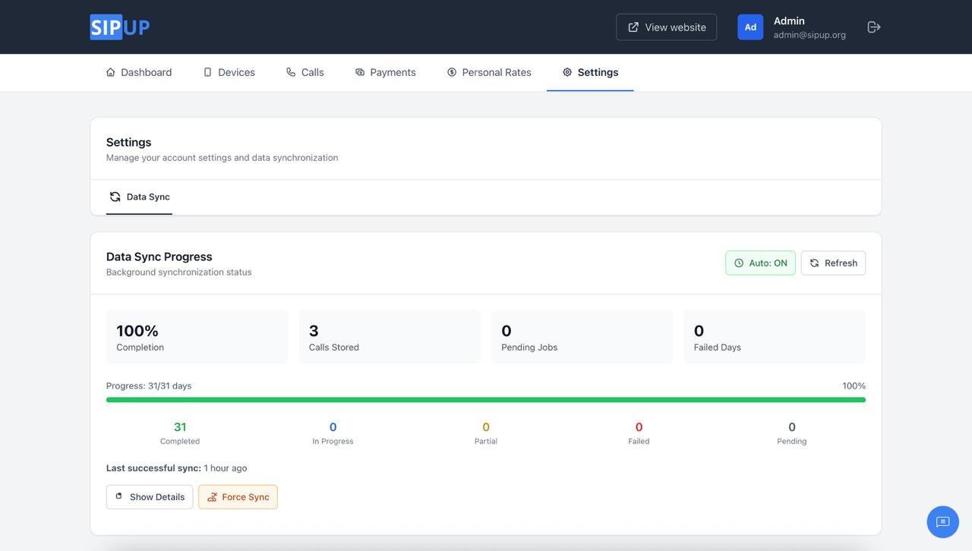Click the Devices phone icon
Image resolution: width=972 pixels, height=551 pixels.
click(x=207, y=72)
